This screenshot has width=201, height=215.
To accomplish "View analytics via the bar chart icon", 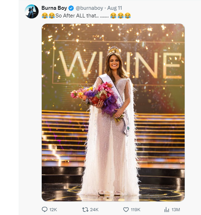I will [167, 209].
